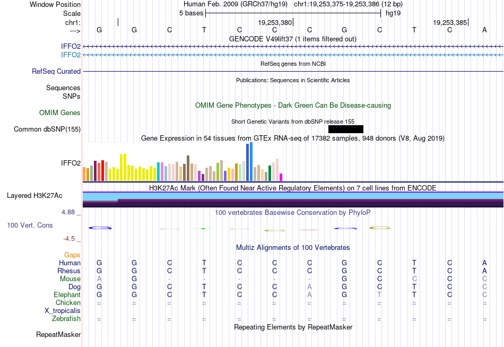Image resolution: width=504 pixels, height=347 pixels.
Task: Open the Window Position track label
Action: click(55, 4)
